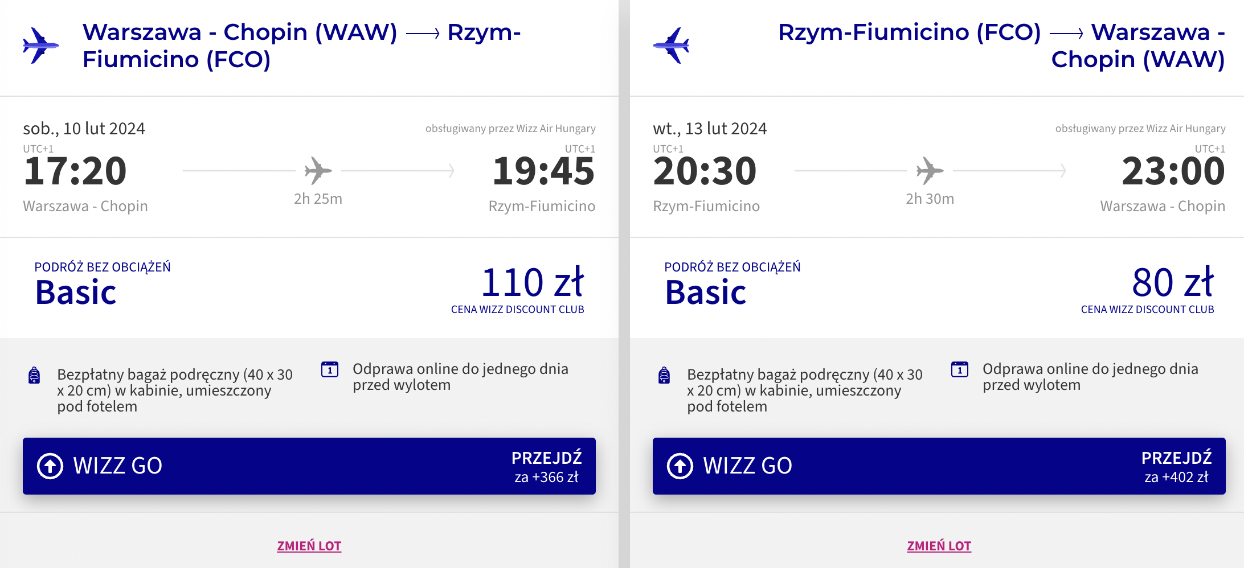This screenshot has height=568, width=1244.
Task: Click the outbound flight airplane logo icon
Action: tap(40, 45)
